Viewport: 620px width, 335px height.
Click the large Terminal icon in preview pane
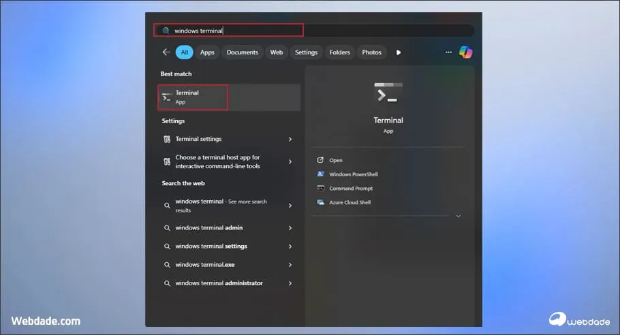[388, 93]
